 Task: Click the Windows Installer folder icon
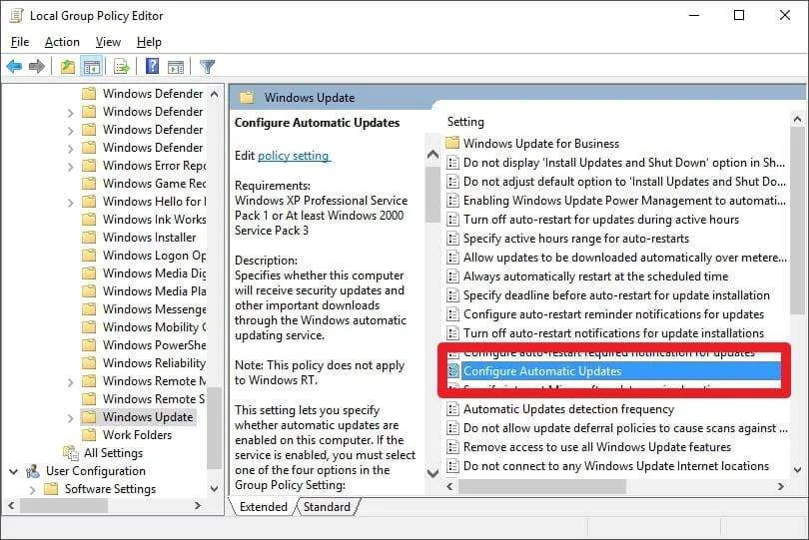point(89,238)
